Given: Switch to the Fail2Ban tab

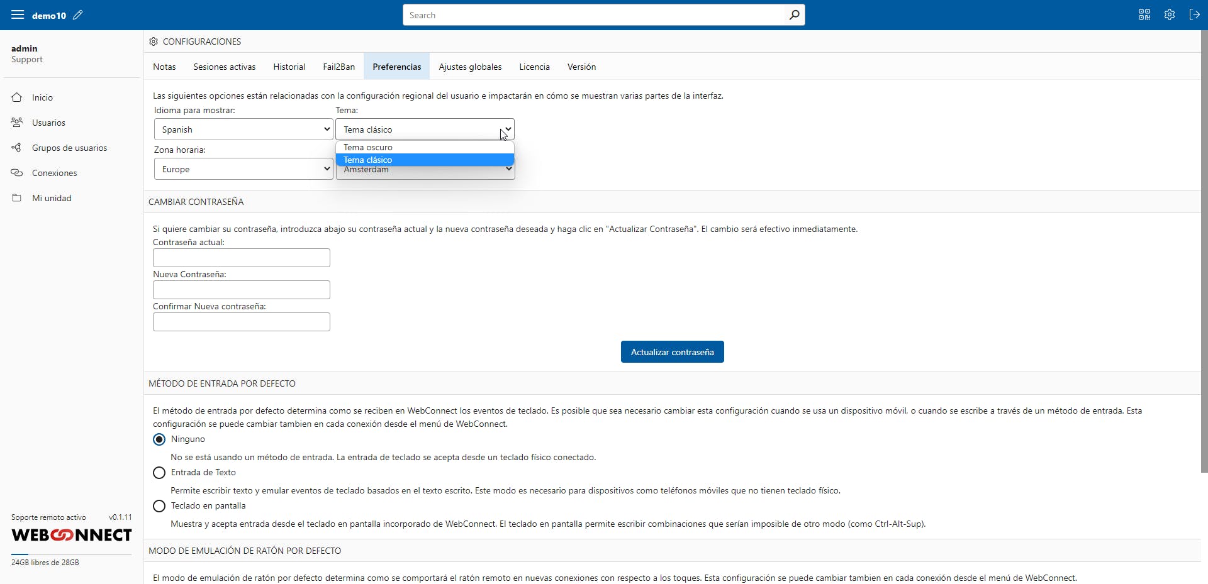Looking at the screenshot, I should coord(338,66).
